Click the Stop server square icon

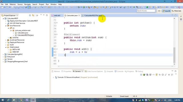tap(169, 75)
